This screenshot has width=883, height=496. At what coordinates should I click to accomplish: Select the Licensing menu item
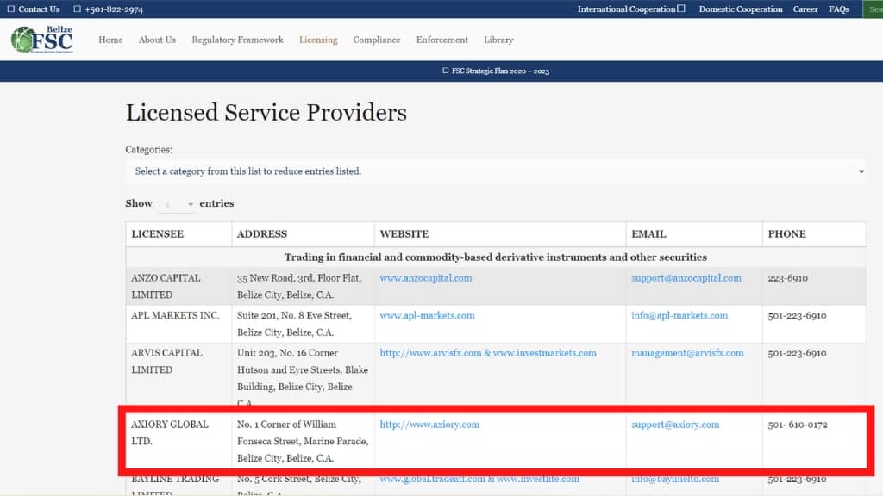(318, 40)
